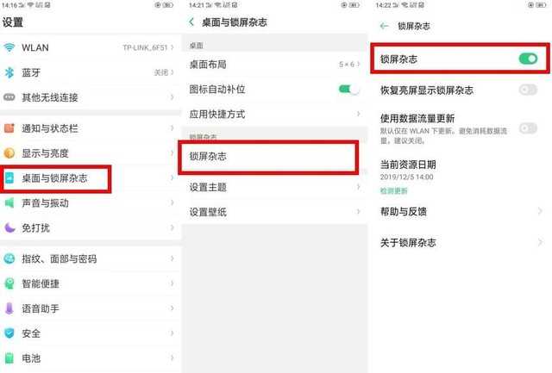Tap the 安全 shield icon

[9, 333]
